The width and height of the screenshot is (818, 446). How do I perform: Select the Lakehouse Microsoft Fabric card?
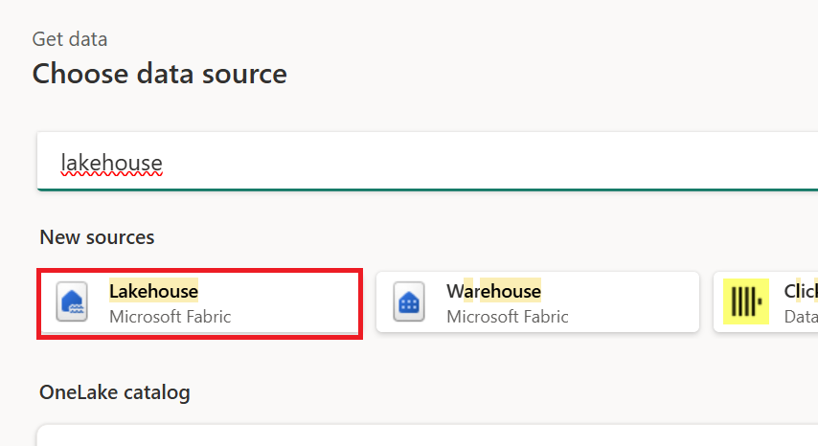[200, 303]
